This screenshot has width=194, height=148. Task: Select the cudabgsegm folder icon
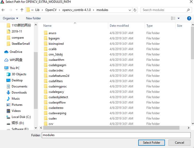46,65
